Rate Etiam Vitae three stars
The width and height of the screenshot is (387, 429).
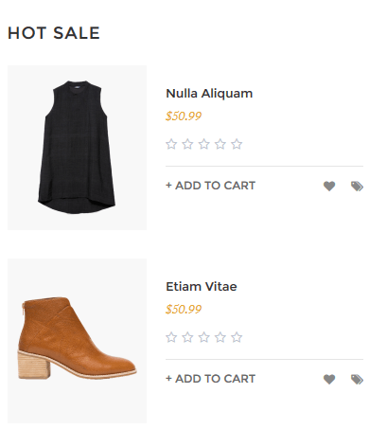click(204, 337)
